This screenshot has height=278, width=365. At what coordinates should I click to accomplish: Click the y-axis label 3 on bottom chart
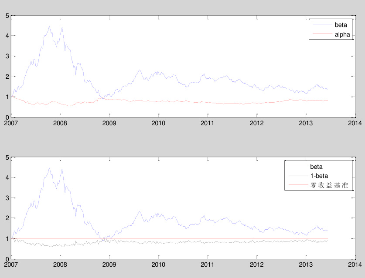coord(7,198)
